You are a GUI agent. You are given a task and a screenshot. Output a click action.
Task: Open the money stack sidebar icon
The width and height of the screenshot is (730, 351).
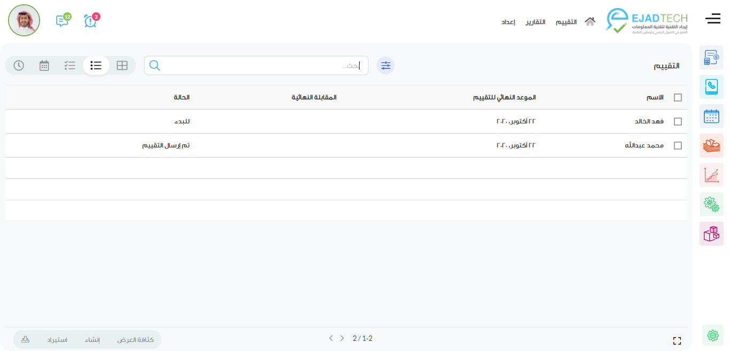point(711,145)
